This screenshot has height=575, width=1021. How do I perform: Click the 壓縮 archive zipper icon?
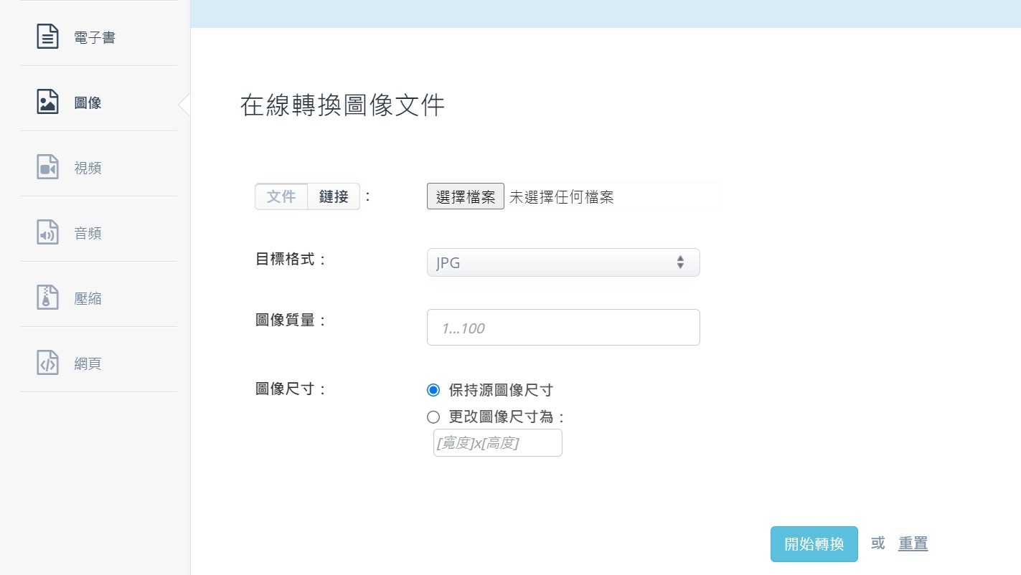pyautogui.click(x=47, y=298)
